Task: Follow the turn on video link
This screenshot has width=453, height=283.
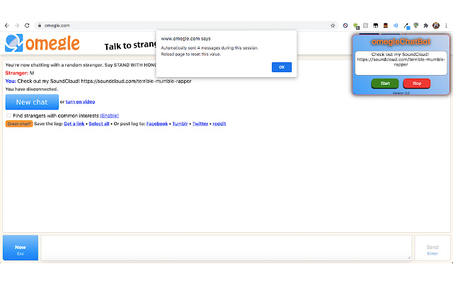Action: 80,102
